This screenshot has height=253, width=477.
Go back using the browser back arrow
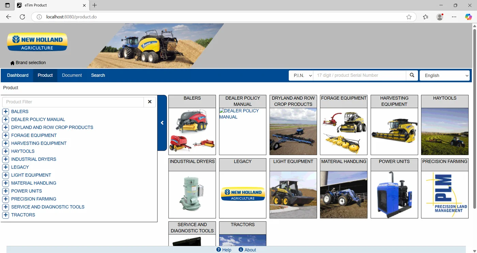tap(9, 17)
